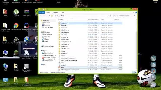Select the proofing.es-es folder row
This screenshot has height=90, width=161.
pyautogui.click(x=90, y=44)
